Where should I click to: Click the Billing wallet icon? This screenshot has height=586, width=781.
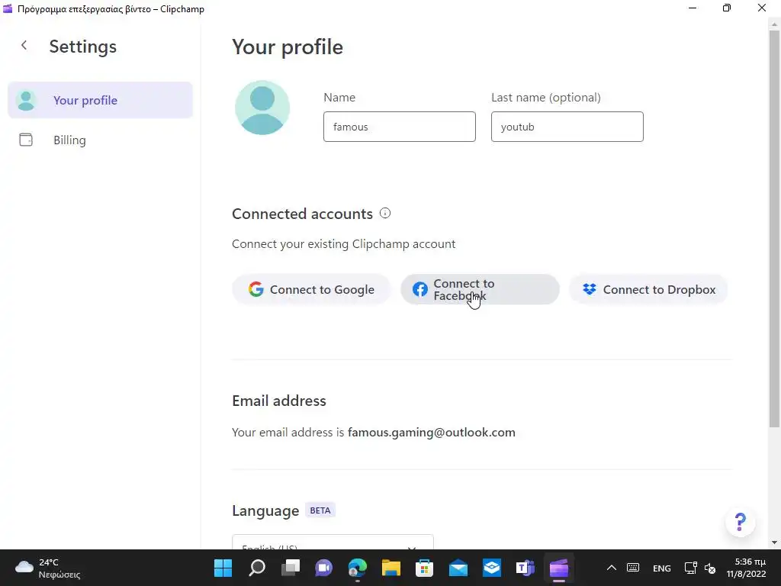(x=26, y=140)
